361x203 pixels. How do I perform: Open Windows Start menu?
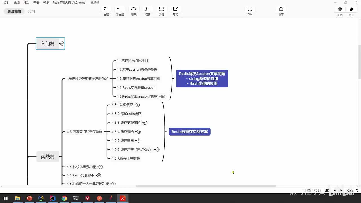(x=6, y=198)
